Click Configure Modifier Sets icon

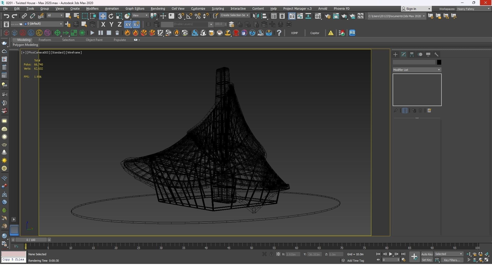429,110
